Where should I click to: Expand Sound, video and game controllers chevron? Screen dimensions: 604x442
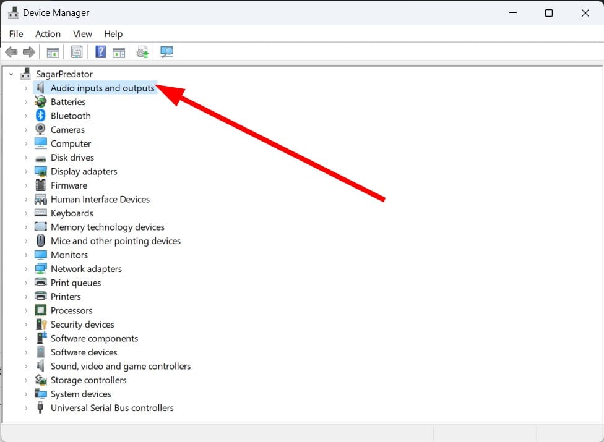[x=26, y=366]
